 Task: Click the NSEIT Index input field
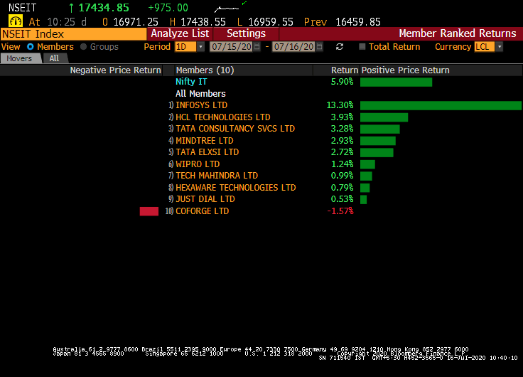[74, 33]
